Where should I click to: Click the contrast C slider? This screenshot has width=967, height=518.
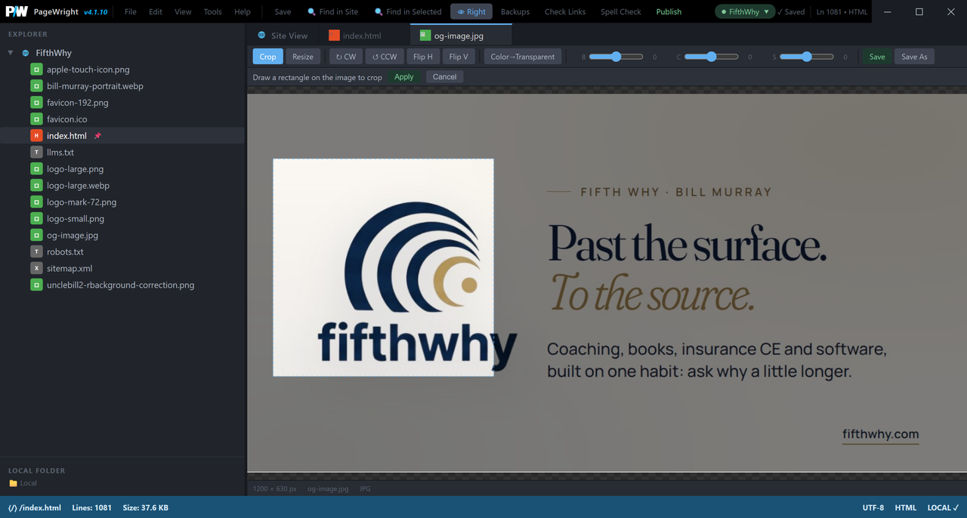coord(711,57)
